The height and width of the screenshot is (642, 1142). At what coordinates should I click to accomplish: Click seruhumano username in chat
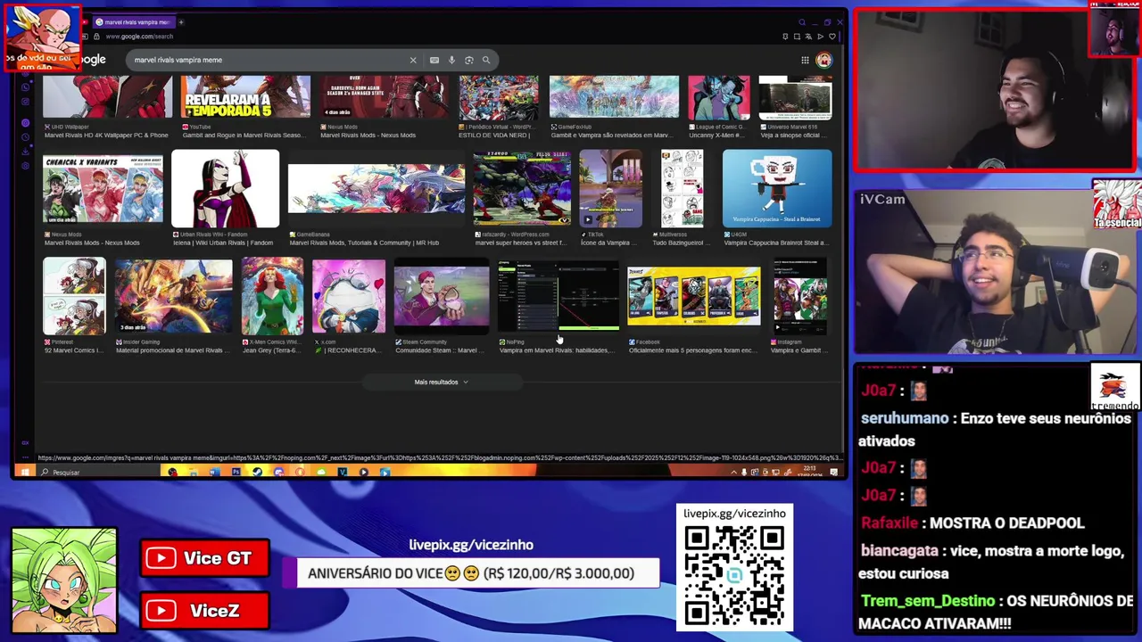pos(905,418)
